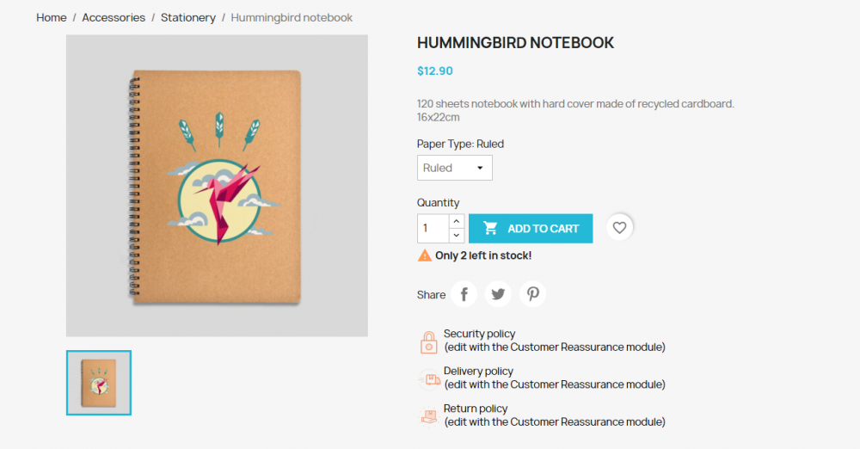Click ADD TO CART button
The height and width of the screenshot is (449, 860).
(x=531, y=228)
